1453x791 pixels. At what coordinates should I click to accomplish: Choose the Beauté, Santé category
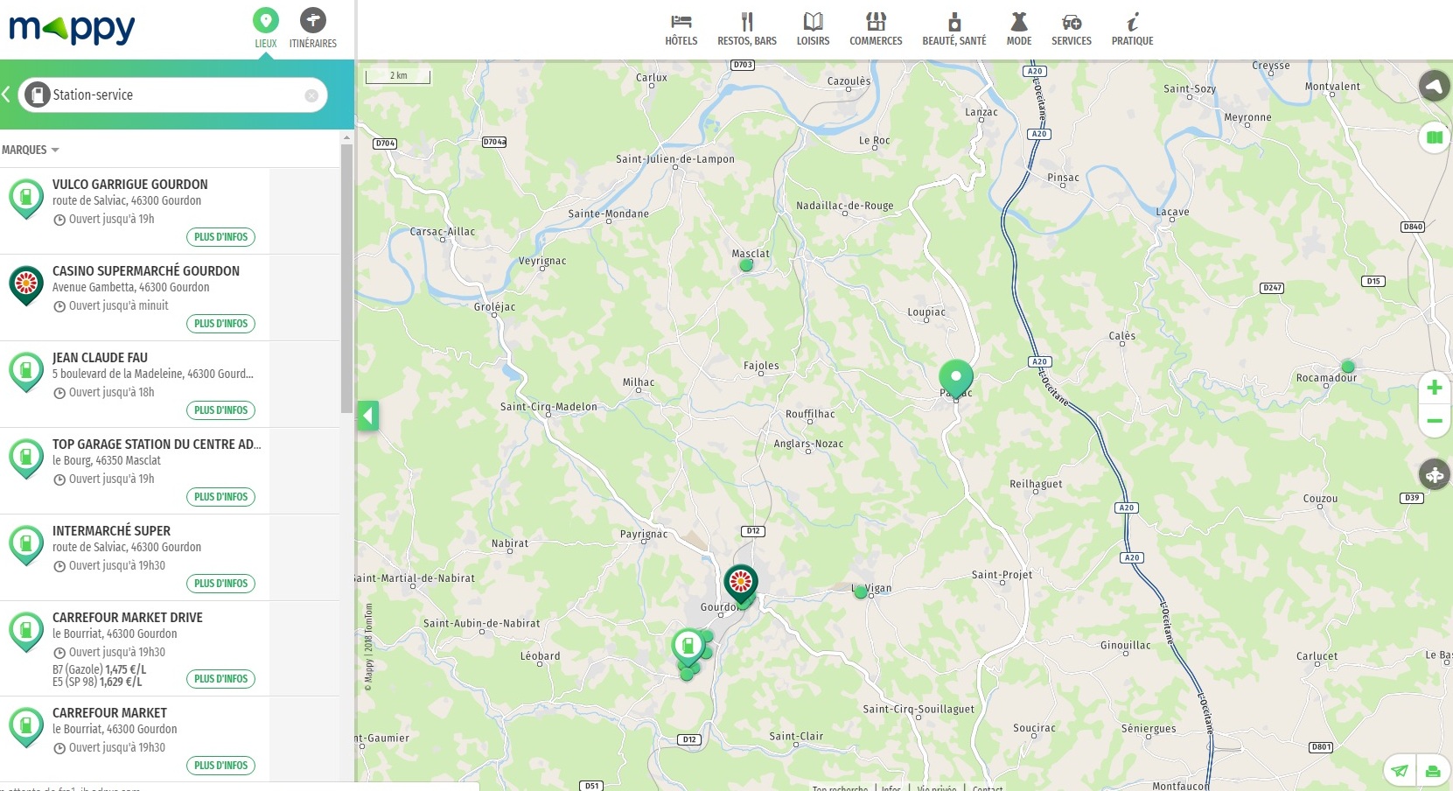point(954,29)
